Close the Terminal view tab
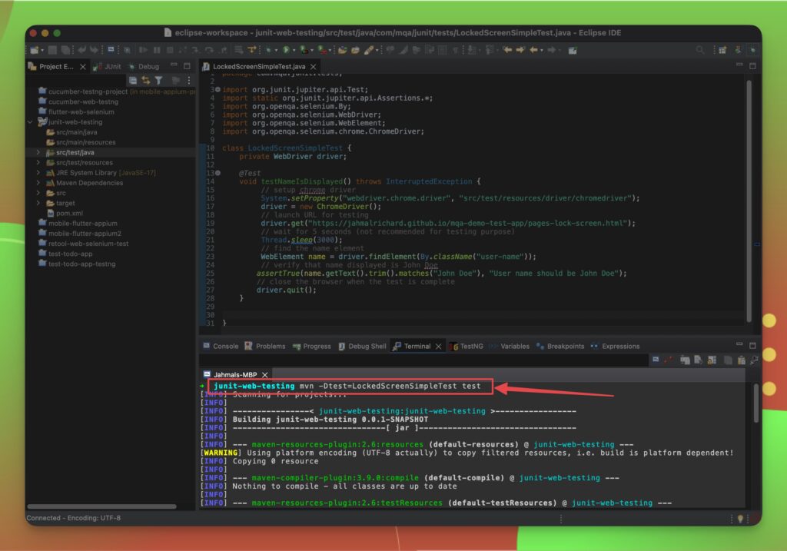Image resolution: width=787 pixels, height=551 pixels. (438, 347)
